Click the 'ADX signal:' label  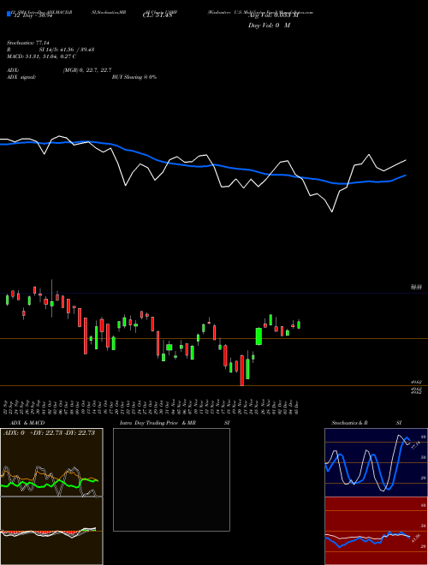[21, 77]
